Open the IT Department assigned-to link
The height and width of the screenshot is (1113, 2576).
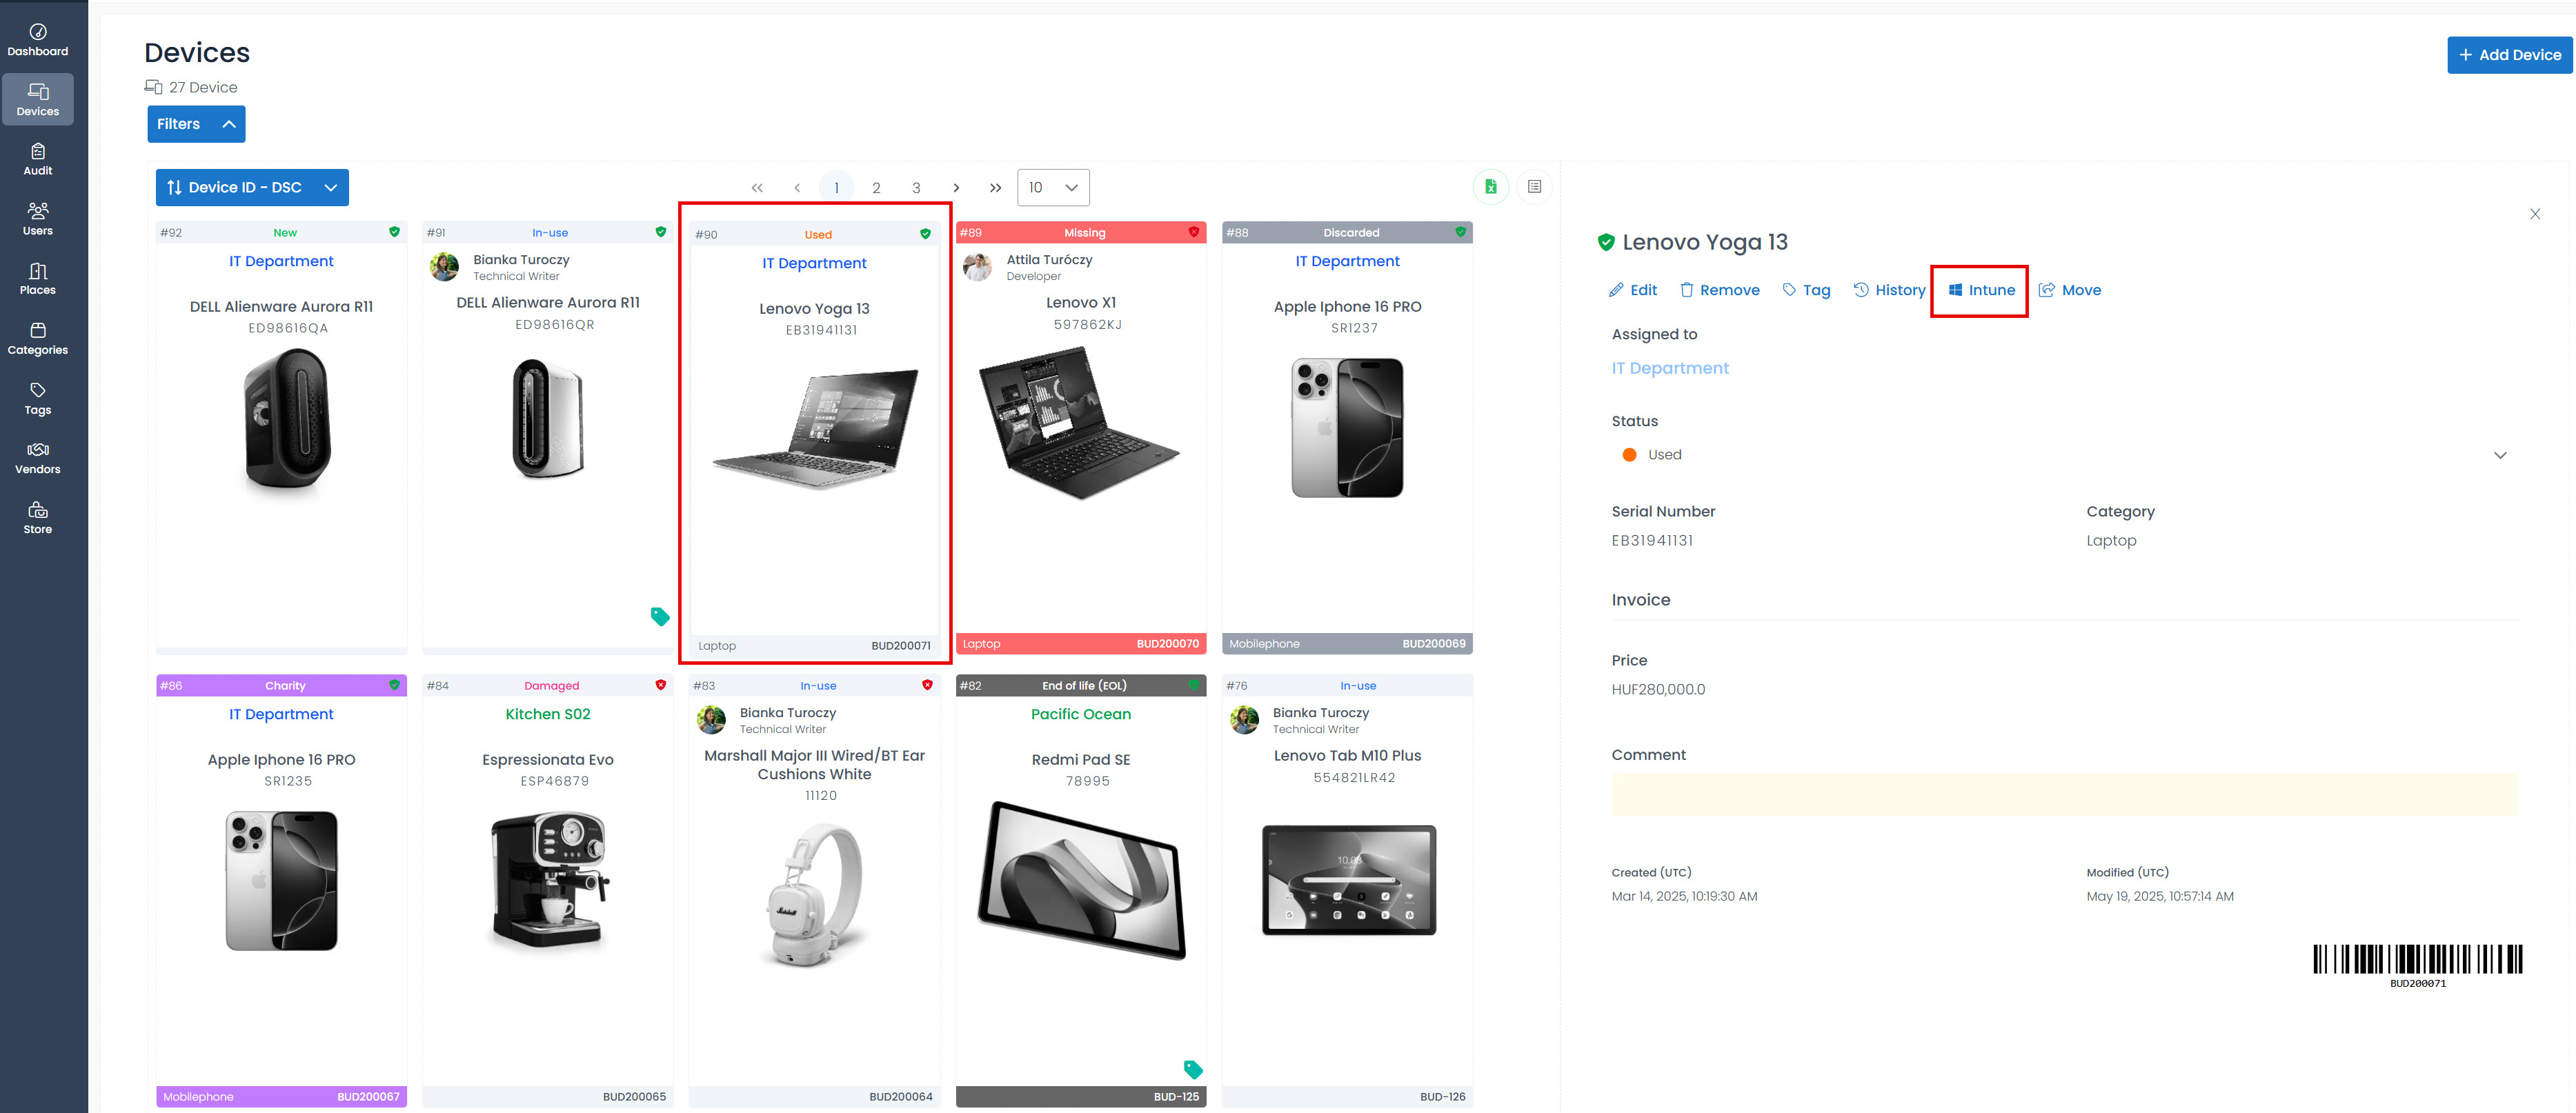pos(1670,368)
